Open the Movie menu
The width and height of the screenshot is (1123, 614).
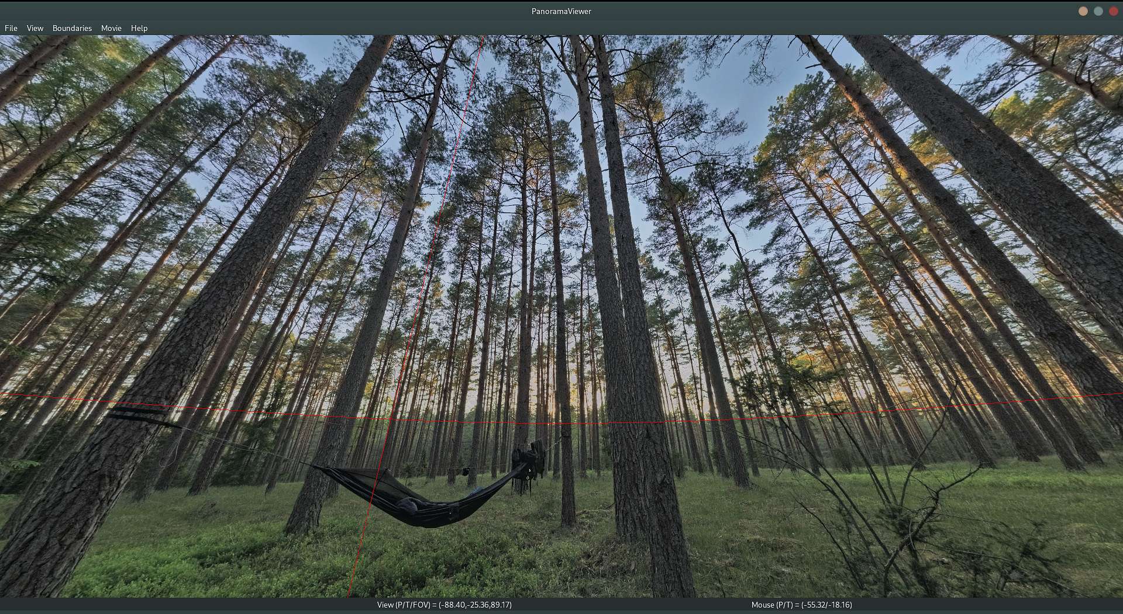[x=111, y=28]
